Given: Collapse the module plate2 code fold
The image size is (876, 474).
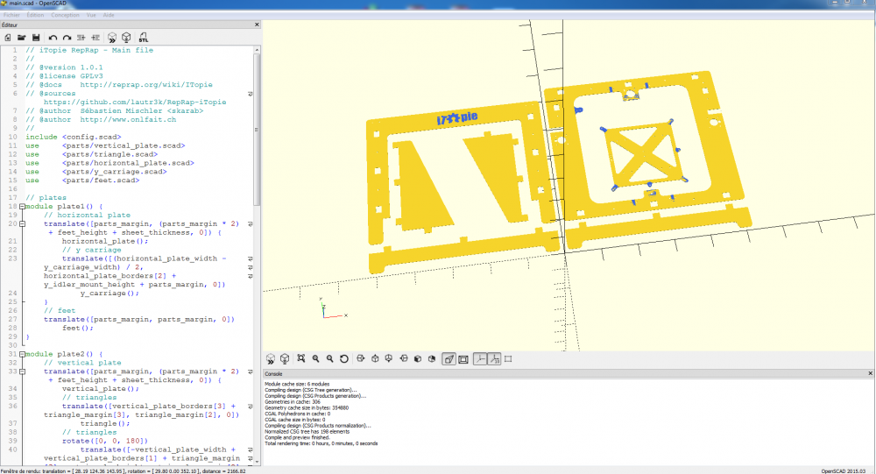Looking at the screenshot, I should (x=23, y=354).
